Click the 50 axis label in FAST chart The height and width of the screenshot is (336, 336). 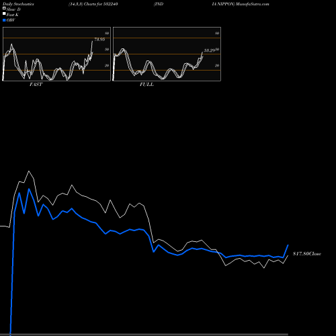click(x=107, y=49)
